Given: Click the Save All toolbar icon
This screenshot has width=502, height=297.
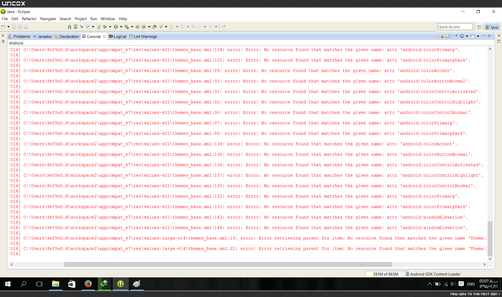Looking at the screenshot, I should 20,27.
